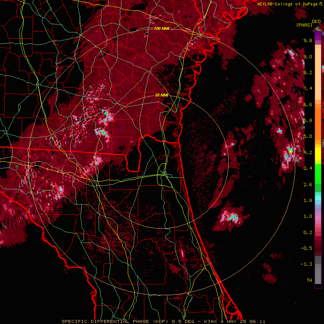Click the Specific Differential Phase caption at bottom
Viewport: 324px width, 324px height.
click(x=163, y=321)
